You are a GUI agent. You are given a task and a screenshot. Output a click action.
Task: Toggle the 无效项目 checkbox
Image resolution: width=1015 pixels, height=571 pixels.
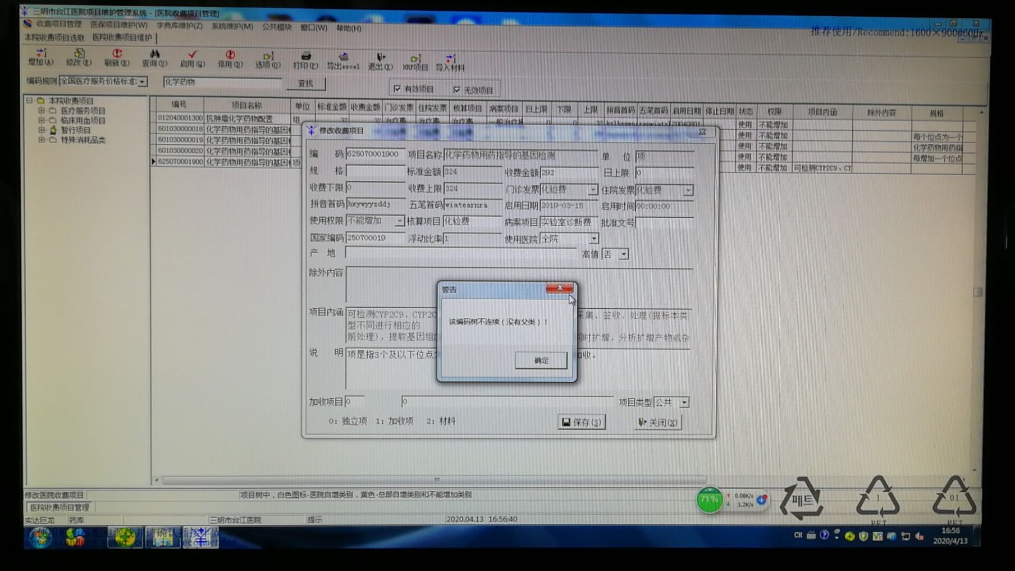(456, 89)
